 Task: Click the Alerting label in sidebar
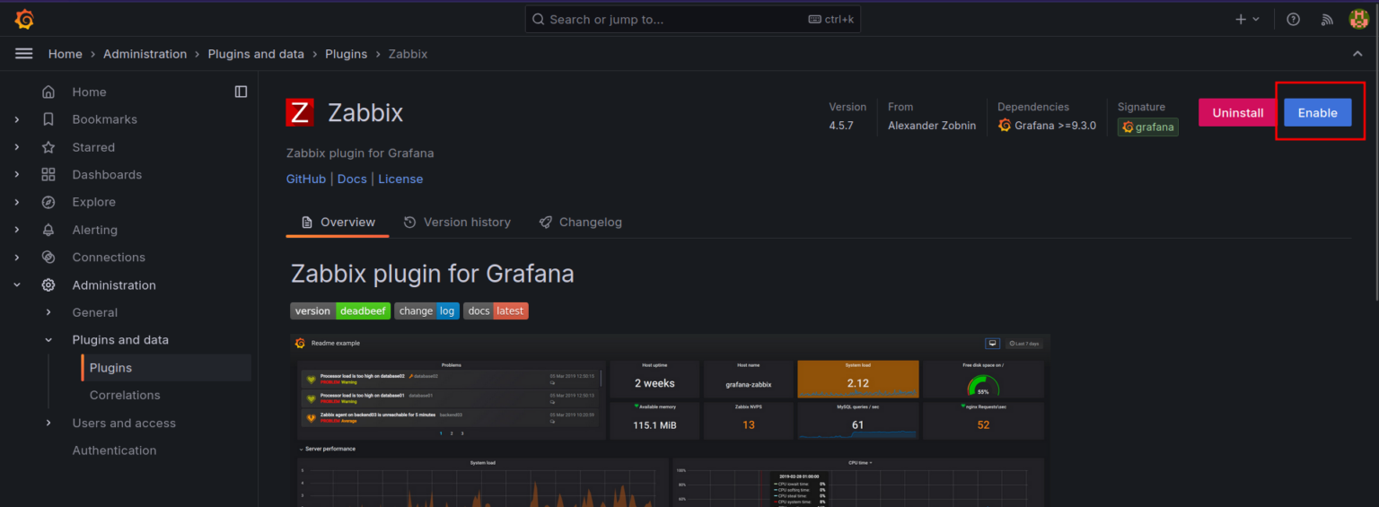[x=95, y=230]
